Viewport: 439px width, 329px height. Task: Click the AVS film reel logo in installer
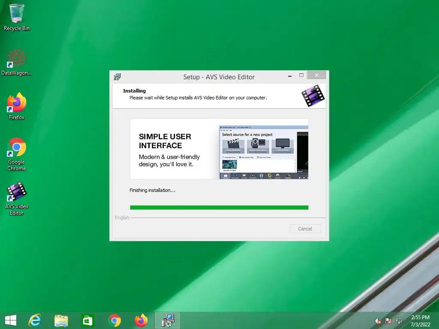[x=313, y=96]
